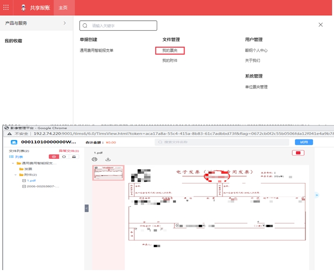Download the 1.pdf file
This screenshot has width=334, height=272.
click(x=108, y=159)
